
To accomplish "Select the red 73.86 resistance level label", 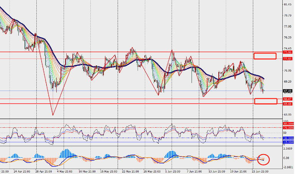I will (288, 52).
